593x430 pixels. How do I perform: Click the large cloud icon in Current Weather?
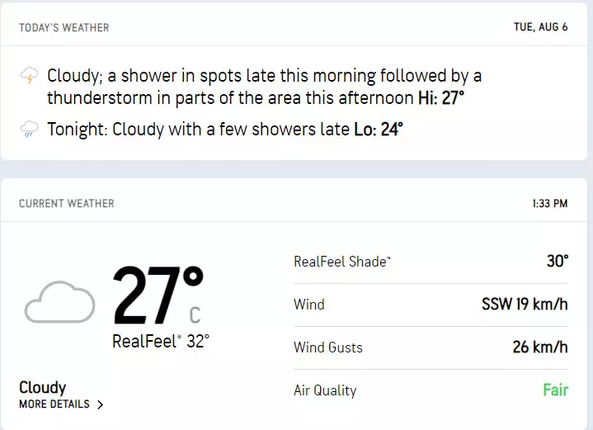[x=59, y=301]
